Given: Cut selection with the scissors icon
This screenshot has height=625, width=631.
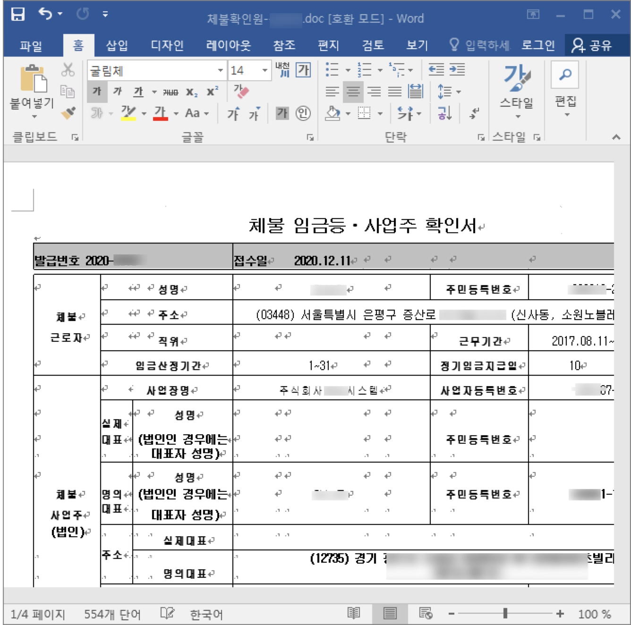Looking at the screenshot, I should click(x=68, y=70).
